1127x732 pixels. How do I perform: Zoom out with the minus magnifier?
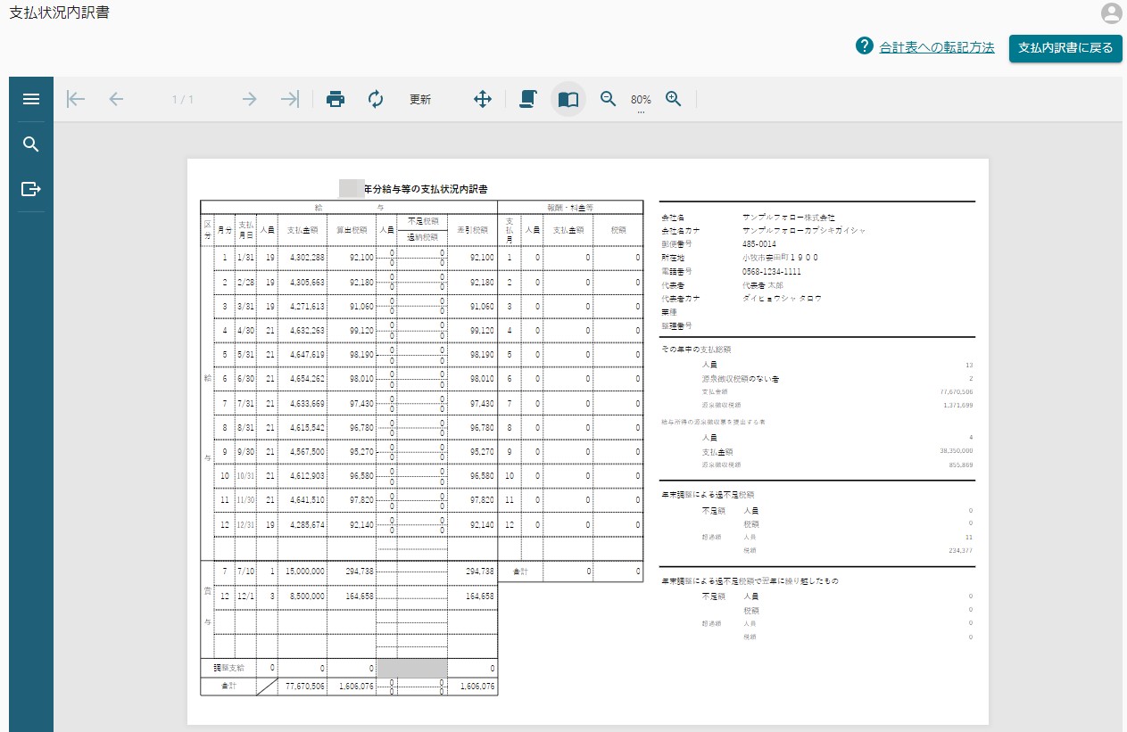point(609,99)
